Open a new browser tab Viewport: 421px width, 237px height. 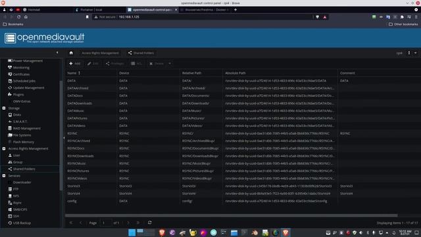235,10
